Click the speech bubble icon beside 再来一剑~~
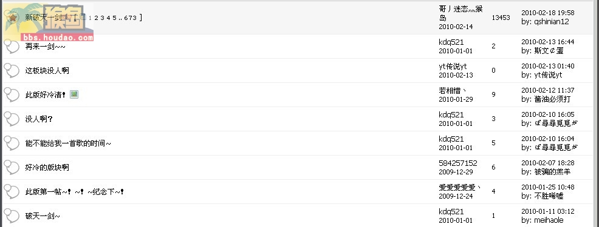 click(12, 47)
